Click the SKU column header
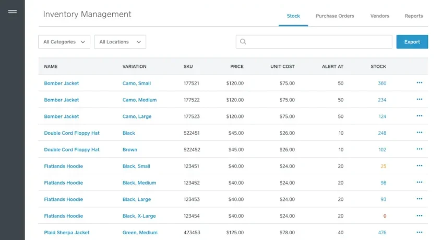The image size is (442, 240). (x=188, y=66)
